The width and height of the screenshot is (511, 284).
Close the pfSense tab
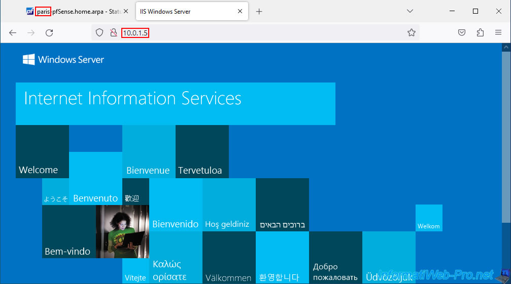pos(126,11)
